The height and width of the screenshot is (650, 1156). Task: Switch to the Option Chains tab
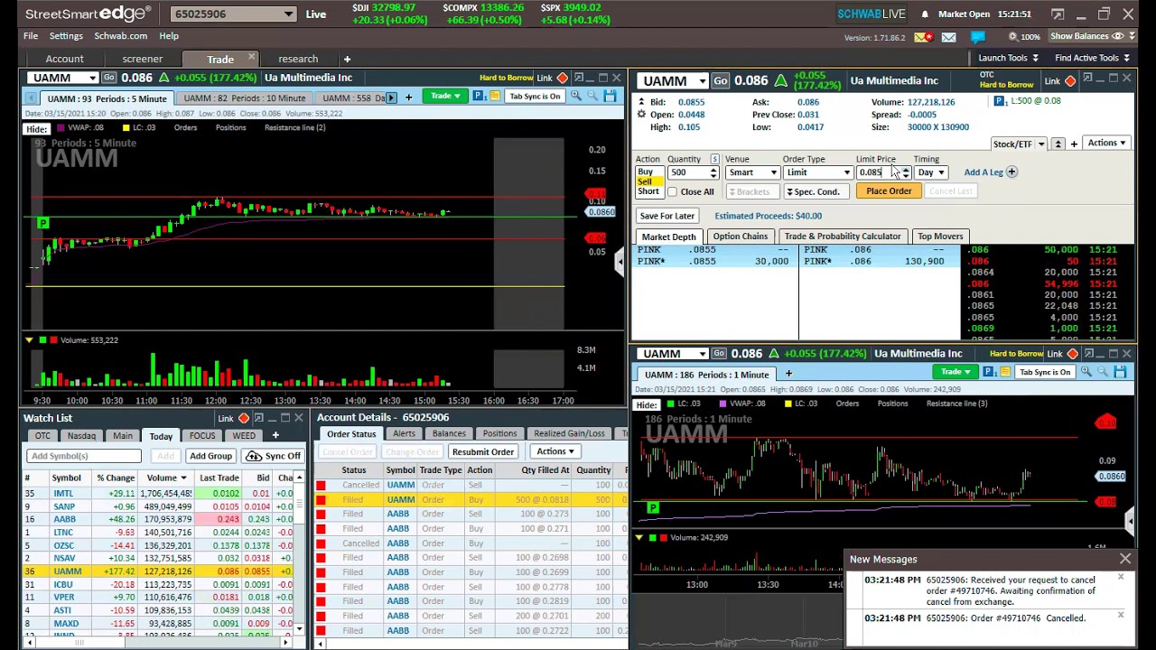click(x=740, y=237)
